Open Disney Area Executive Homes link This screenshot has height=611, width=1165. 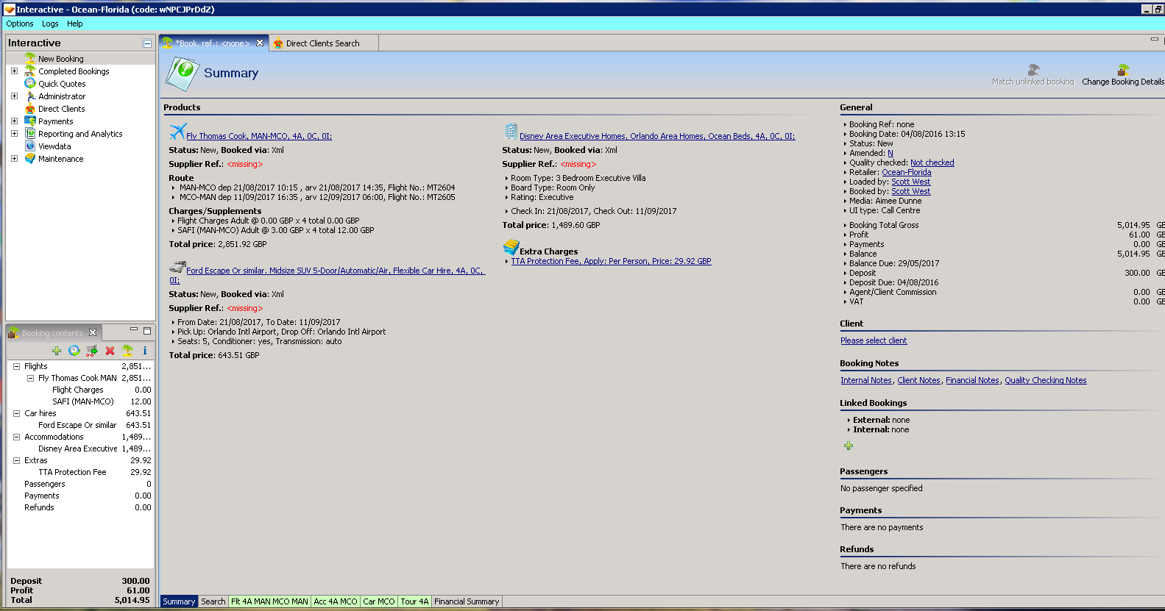pyautogui.click(x=657, y=136)
